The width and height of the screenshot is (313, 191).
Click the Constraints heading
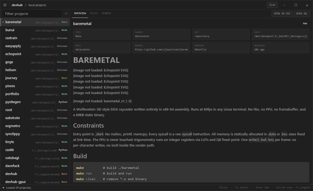pos(88,125)
